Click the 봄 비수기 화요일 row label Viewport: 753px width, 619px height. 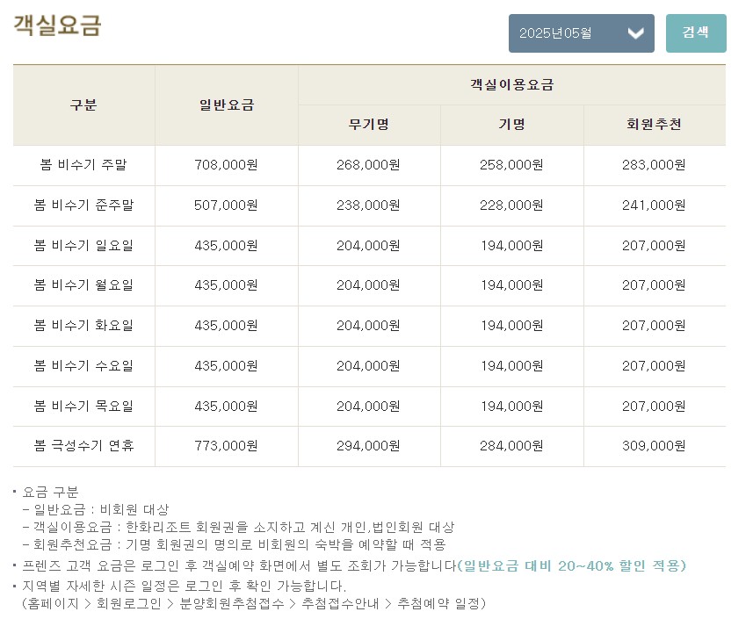(83, 326)
